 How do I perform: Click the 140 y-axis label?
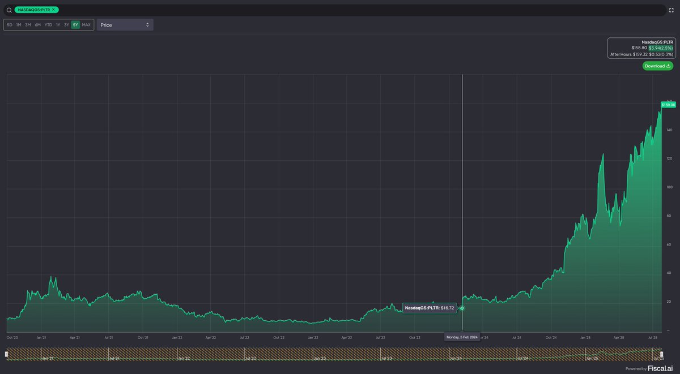click(x=669, y=130)
